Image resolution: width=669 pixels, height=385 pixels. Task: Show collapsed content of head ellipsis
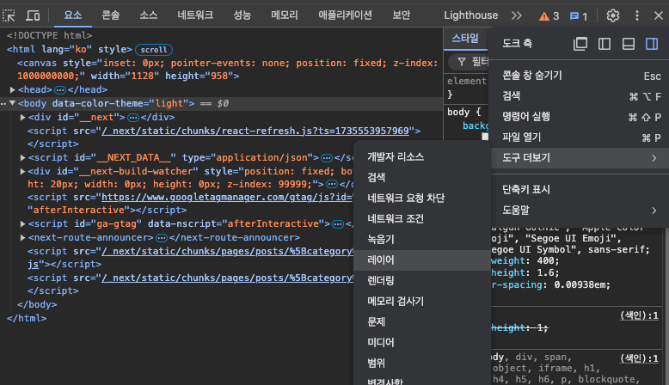[x=60, y=90]
